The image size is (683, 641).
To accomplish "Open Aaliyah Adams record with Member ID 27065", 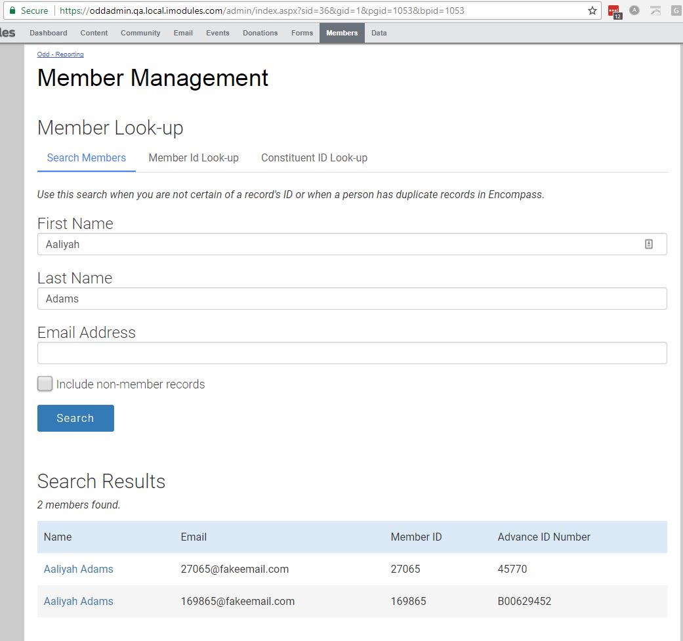I will [79, 569].
